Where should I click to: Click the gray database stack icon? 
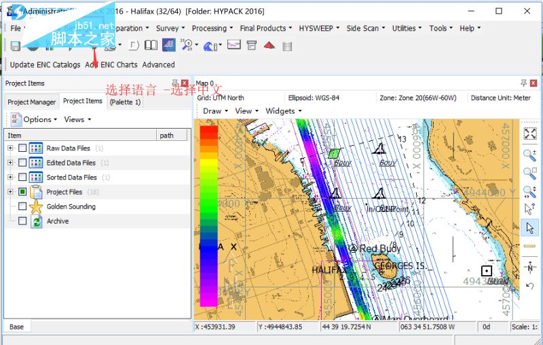coord(287,46)
